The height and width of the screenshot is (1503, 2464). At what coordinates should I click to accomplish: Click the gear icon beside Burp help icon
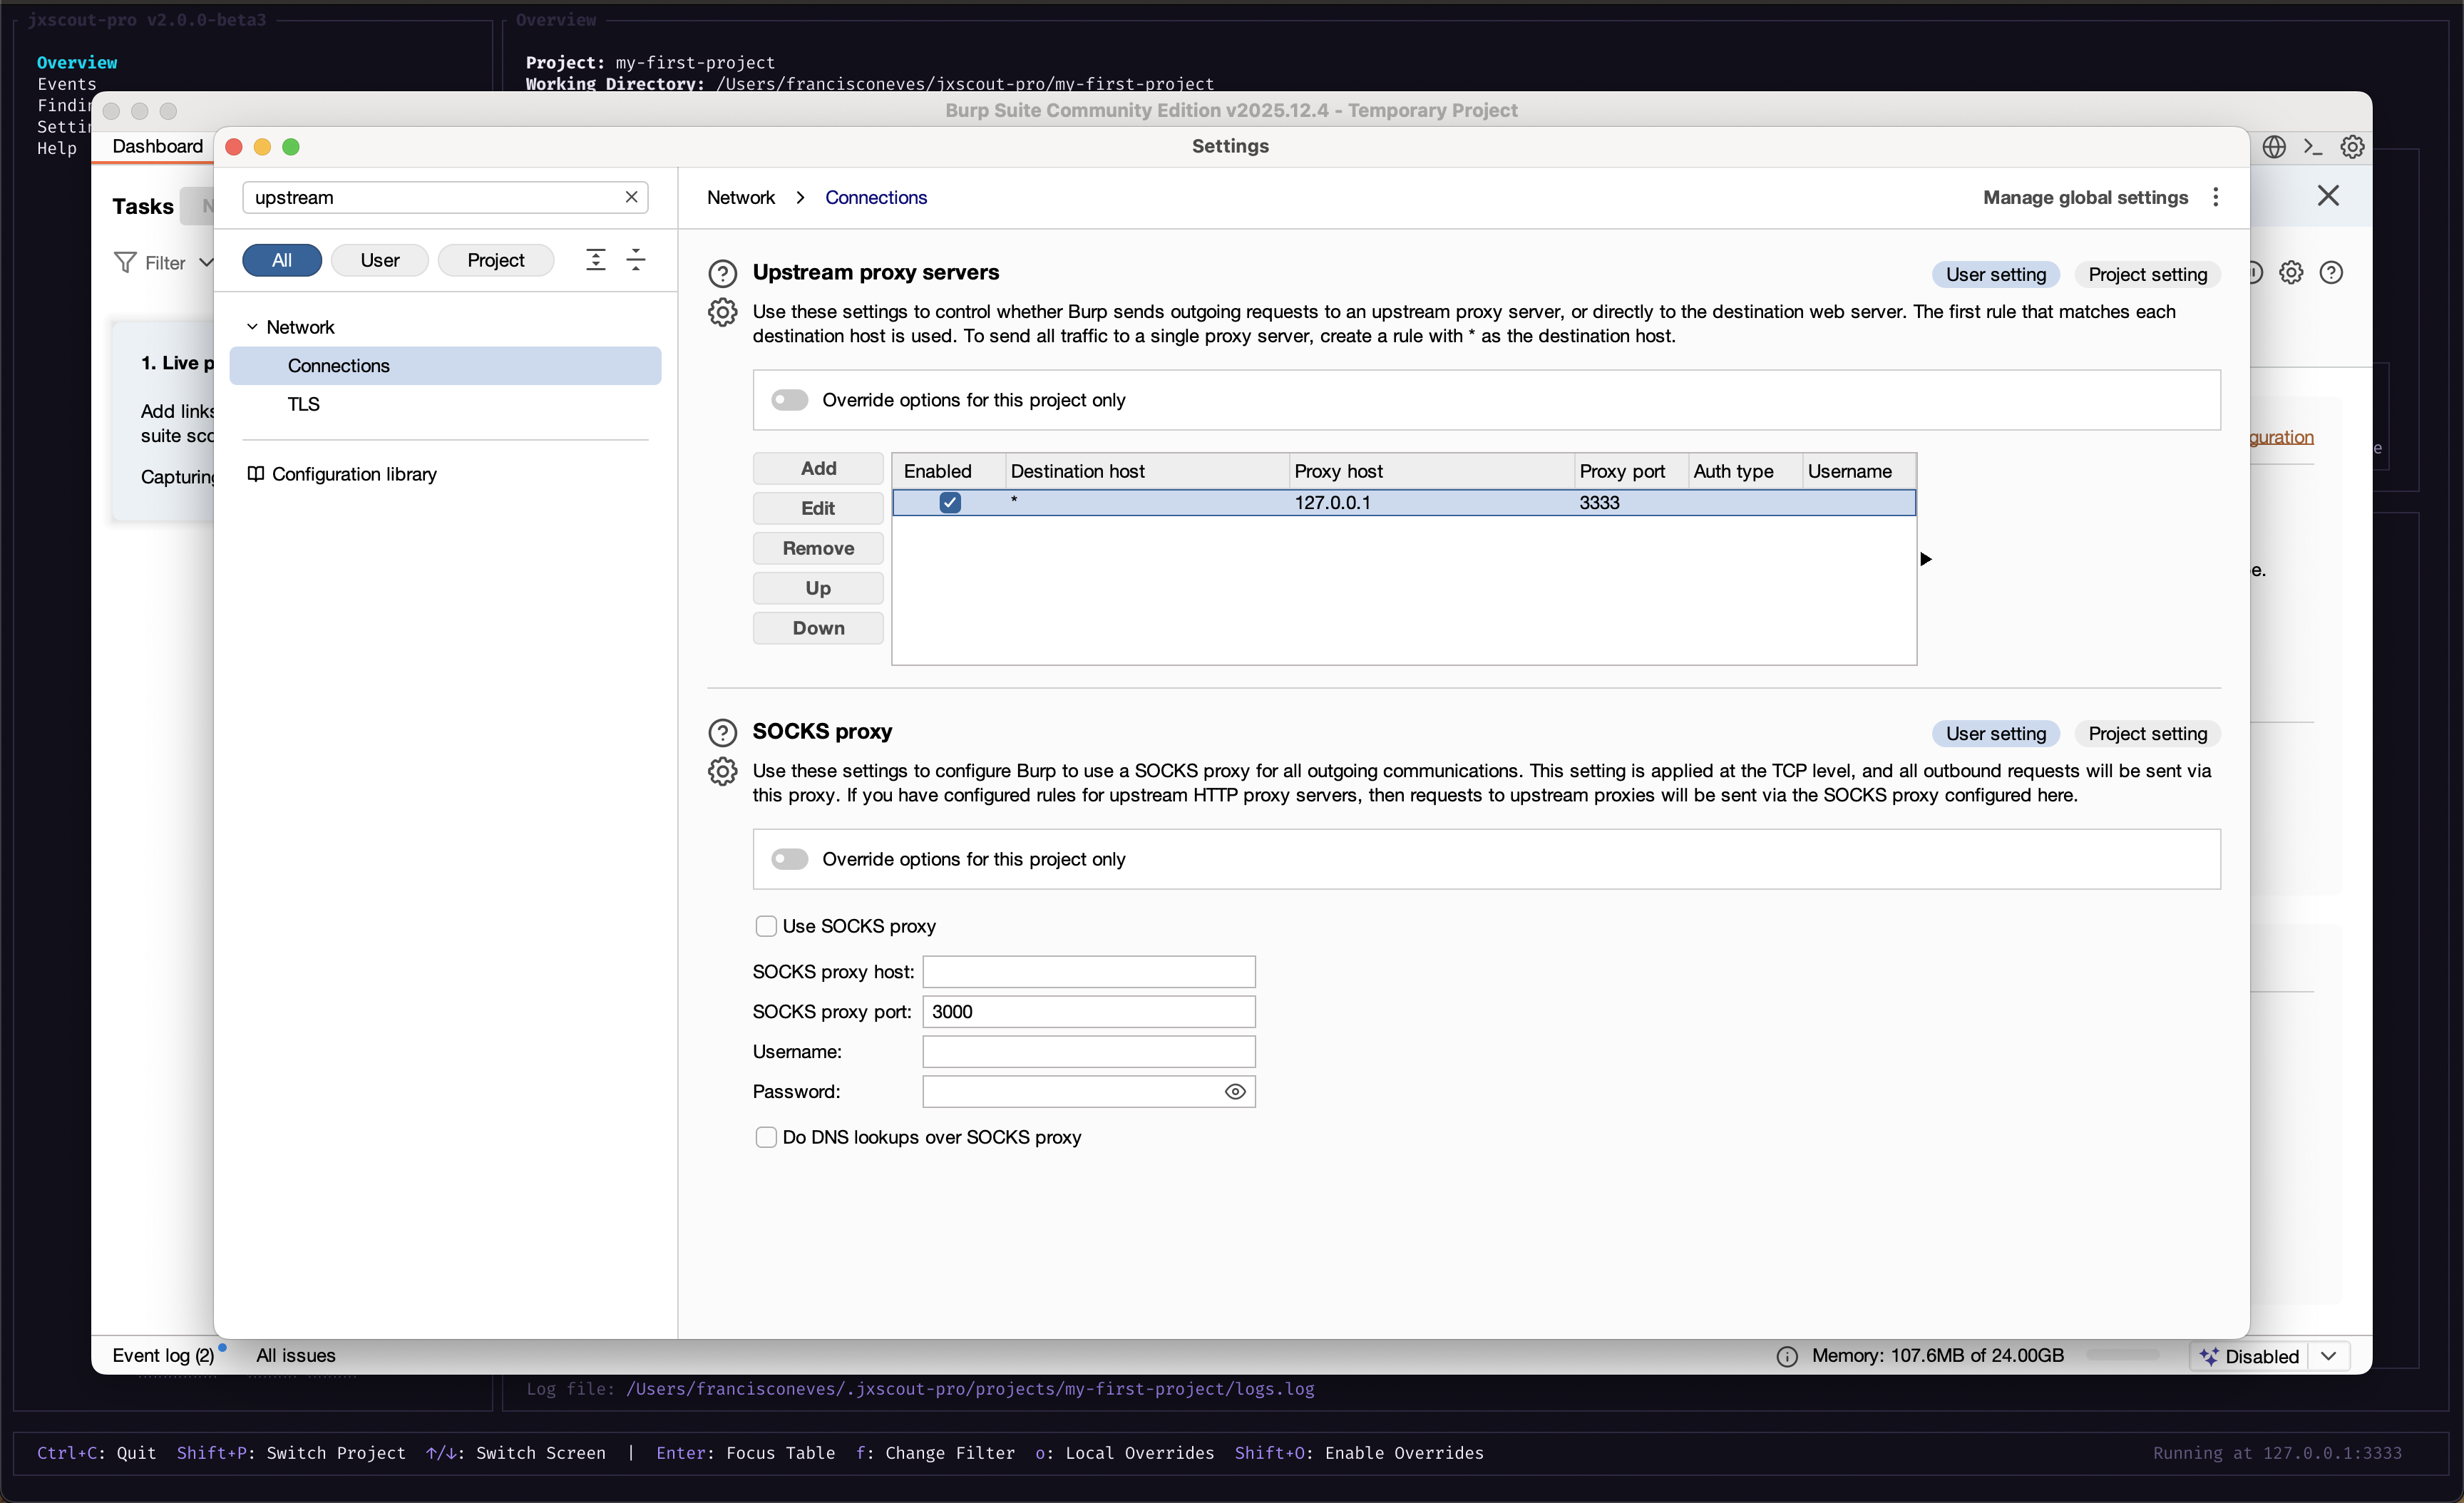coord(2291,272)
